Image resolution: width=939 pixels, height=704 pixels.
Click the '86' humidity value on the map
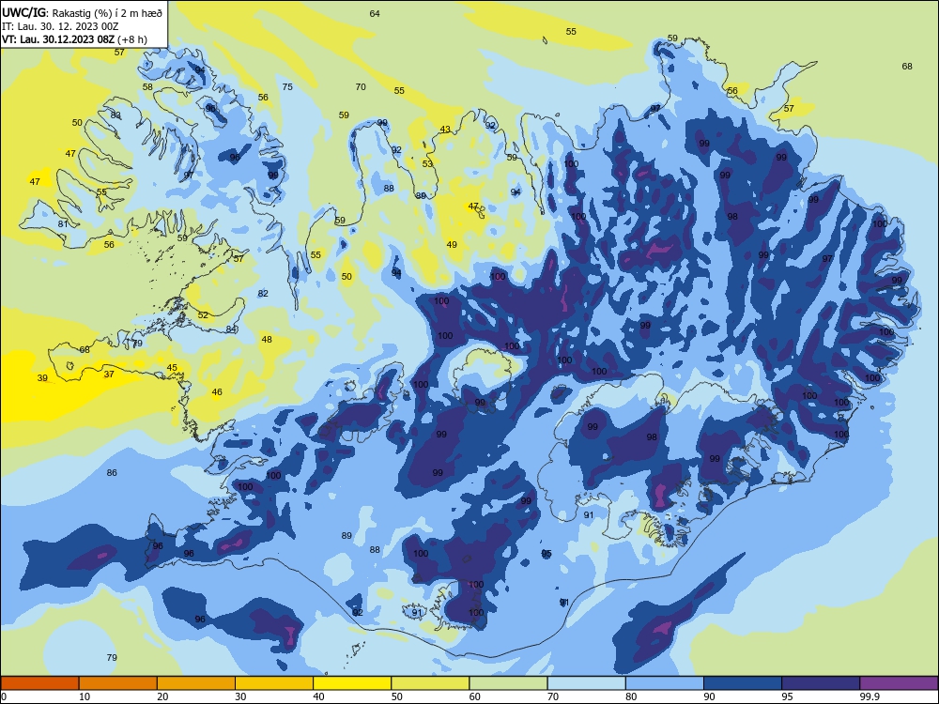pyautogui.click(x=112, y=473)
